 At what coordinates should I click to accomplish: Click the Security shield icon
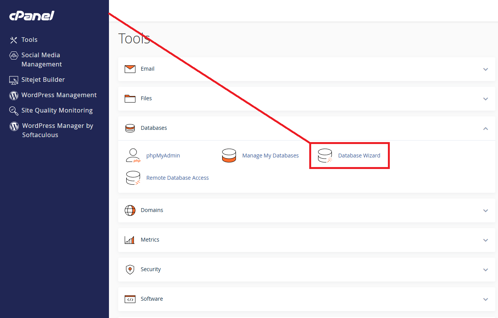[x=130, y=270]
